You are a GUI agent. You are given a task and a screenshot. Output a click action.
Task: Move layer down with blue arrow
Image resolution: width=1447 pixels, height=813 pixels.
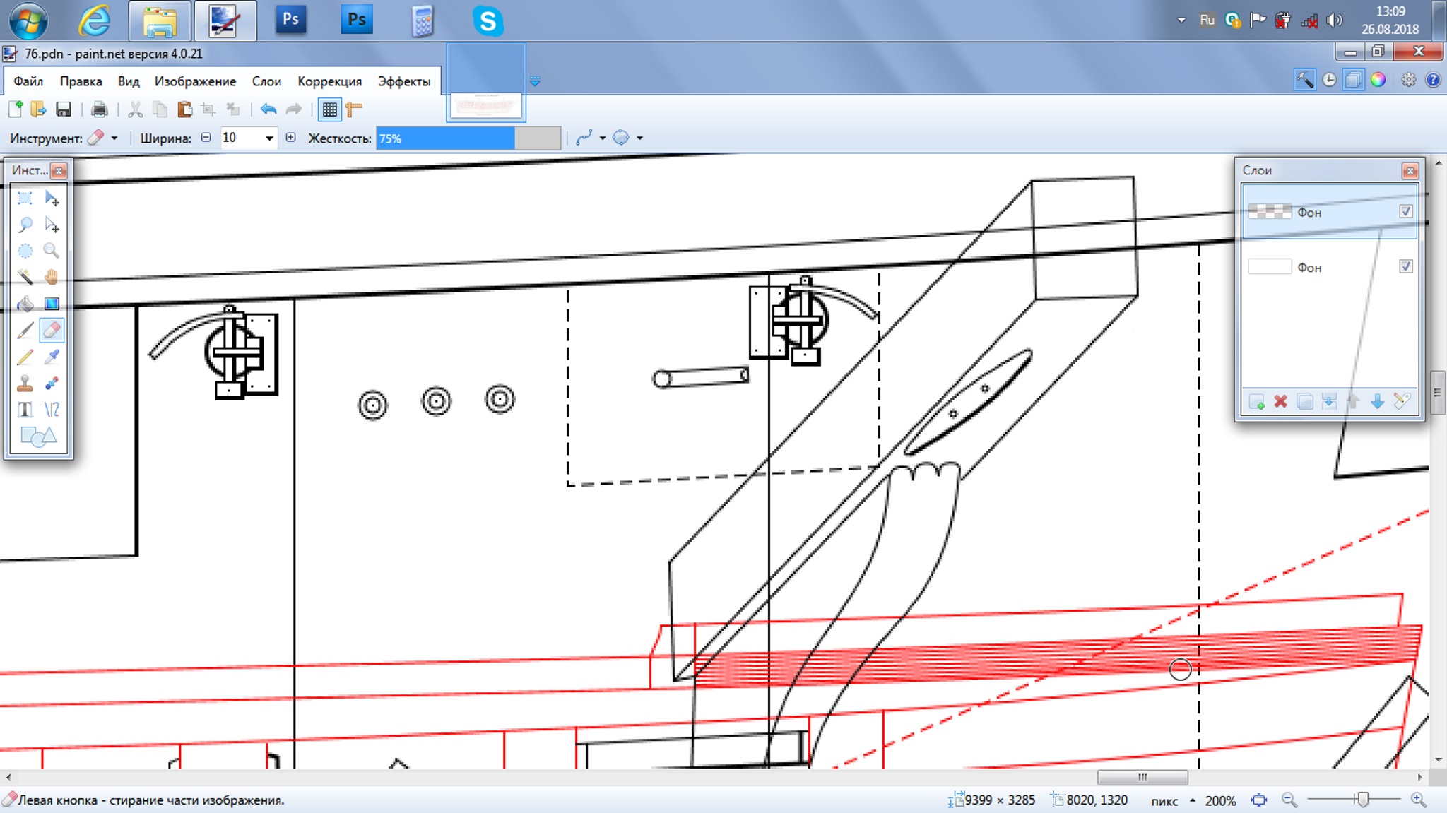1377,402
